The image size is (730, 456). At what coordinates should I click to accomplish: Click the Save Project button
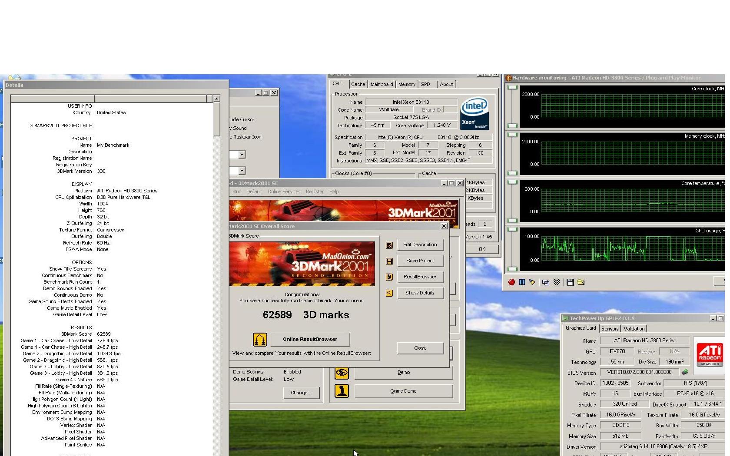[420, 261]
